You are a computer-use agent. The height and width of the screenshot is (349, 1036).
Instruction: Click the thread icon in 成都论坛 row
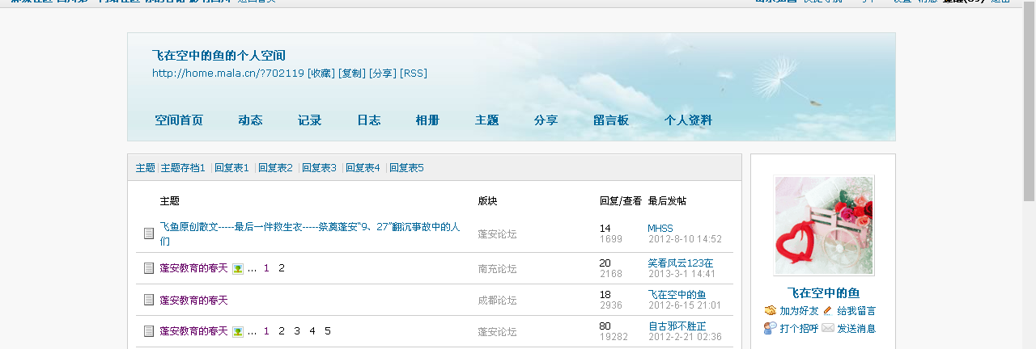tap(149, 300)
